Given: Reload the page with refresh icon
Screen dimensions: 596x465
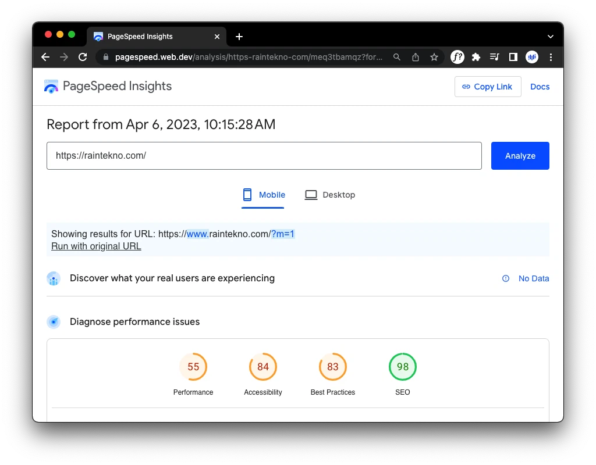Looking at the screenshot, I should [83, 57].
